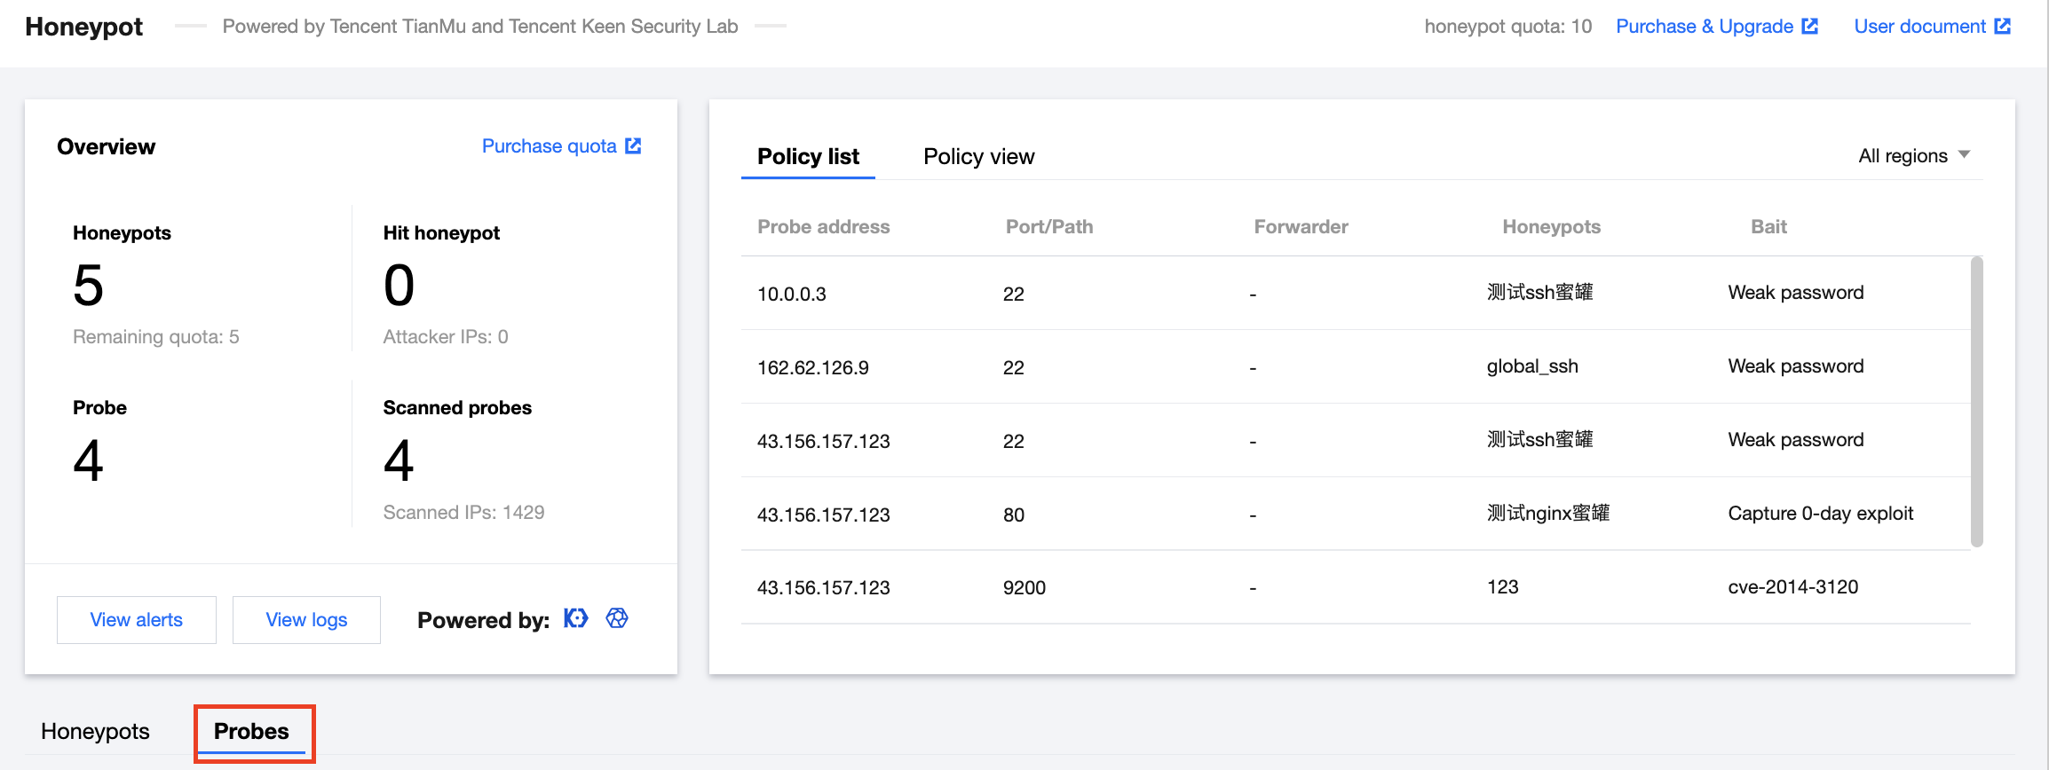Open the Purchase & Upgrade link

point(1704,27)
